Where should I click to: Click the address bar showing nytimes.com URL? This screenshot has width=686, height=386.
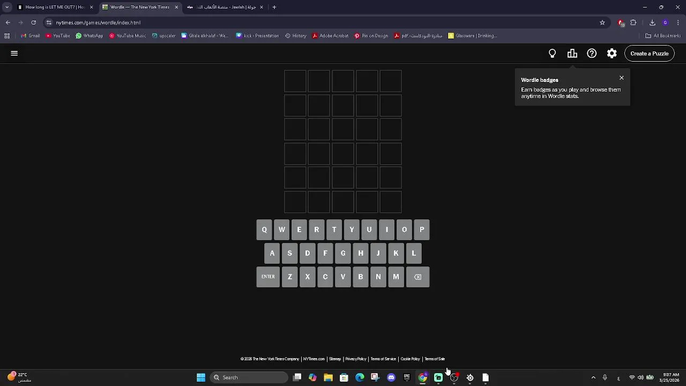pyautogui.click(x=322, y=23)
